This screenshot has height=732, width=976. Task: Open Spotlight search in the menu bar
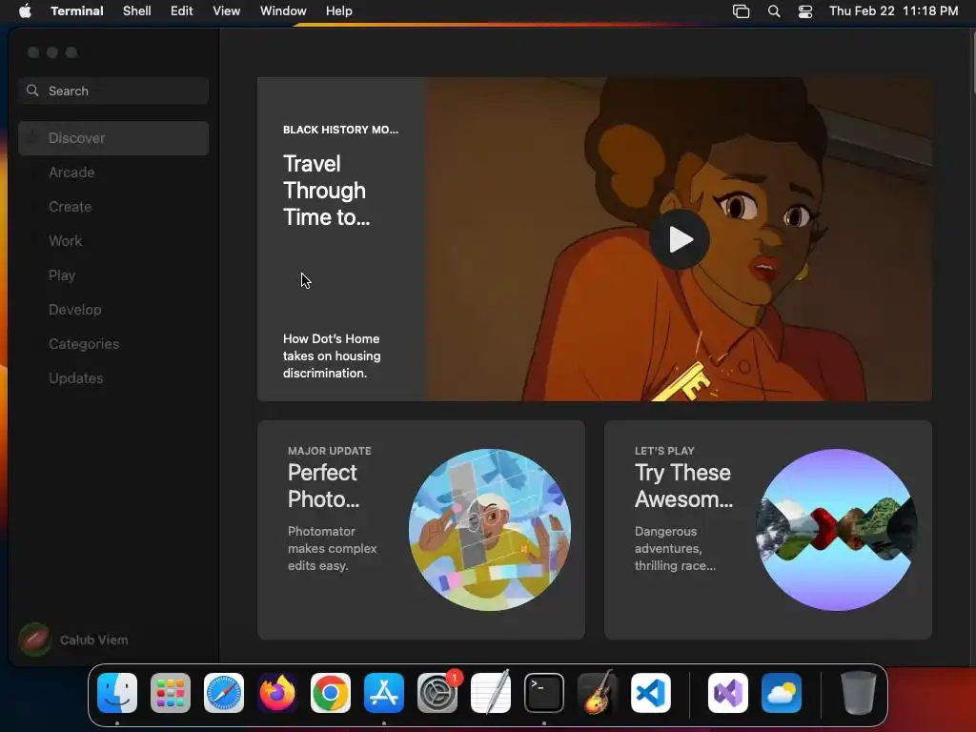774,11
